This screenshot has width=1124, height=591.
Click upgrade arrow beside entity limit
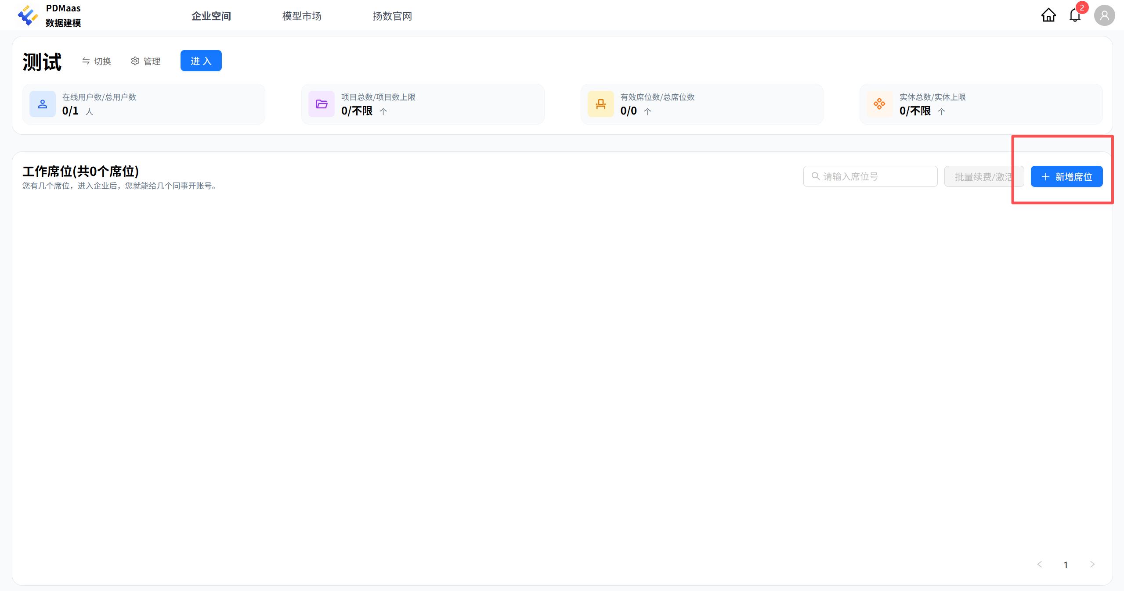pos(941,111)
